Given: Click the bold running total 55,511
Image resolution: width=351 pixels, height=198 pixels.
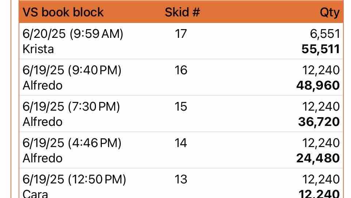Looking at the screenshot, I should click(320, 49).
